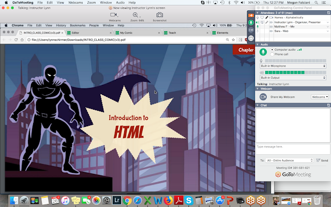Screen dimensions: 331x207
Task: Open the Built-in Microphone dropdown
Action: coord(293,66)
